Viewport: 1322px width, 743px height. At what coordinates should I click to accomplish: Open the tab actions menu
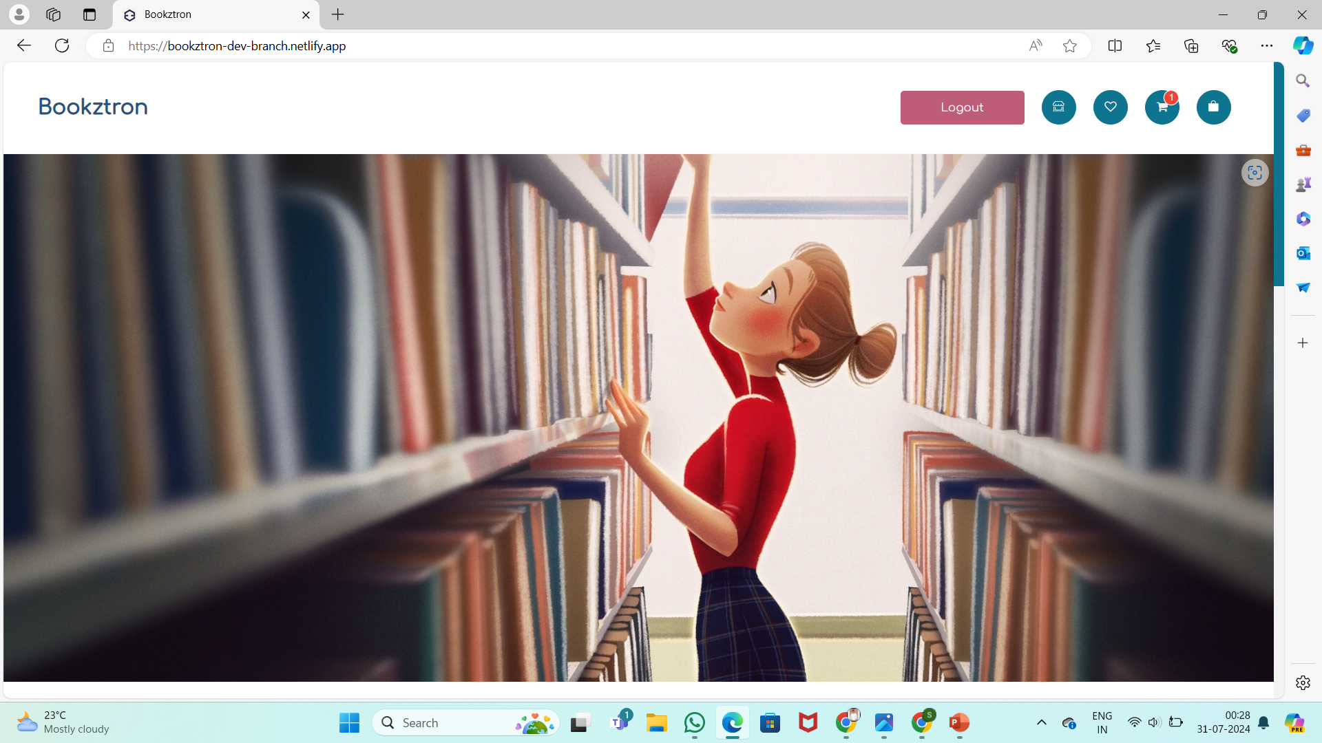point(90,14)
